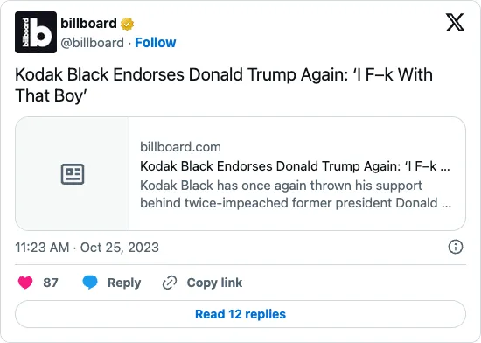
Task: Open Read 12 replies button
Action: (240, 314)
